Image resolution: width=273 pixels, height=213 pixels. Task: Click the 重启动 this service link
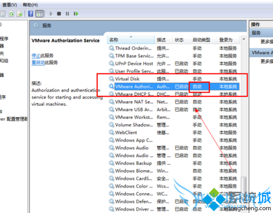point(38,63)
